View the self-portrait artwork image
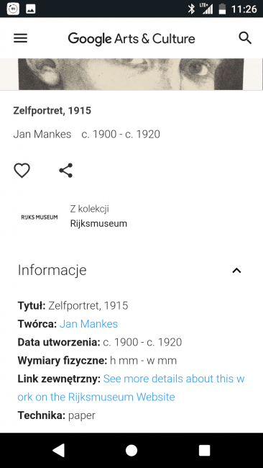Image resolution: width=263 pixels, height=468 pixels. (x=131, y=74)
